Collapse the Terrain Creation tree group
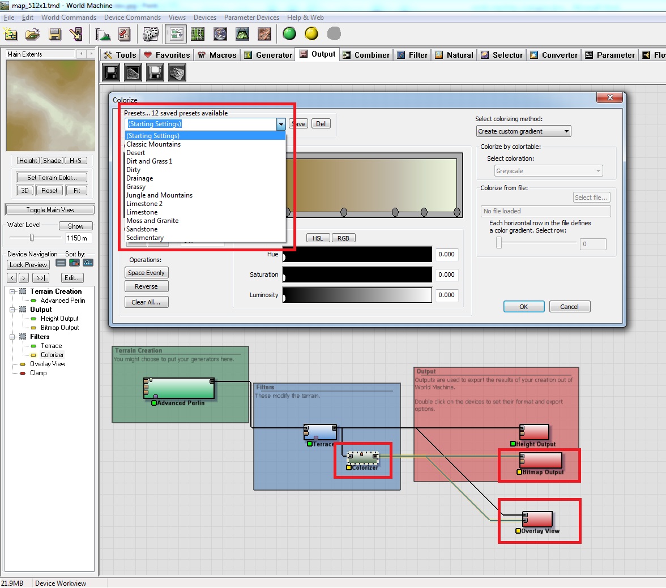666x588 pixels. (12, 291)
